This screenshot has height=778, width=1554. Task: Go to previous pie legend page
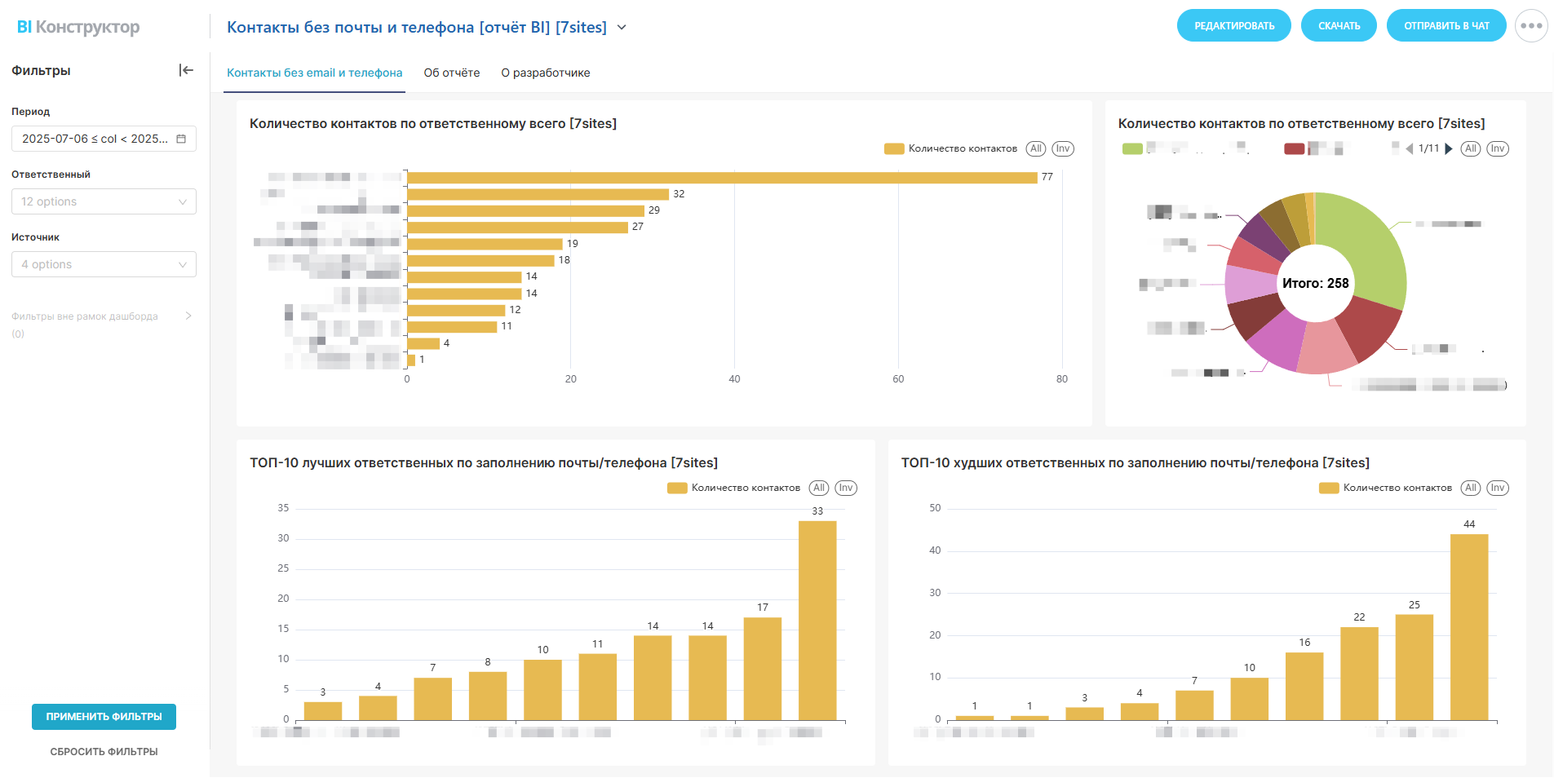pos(1410,148)
